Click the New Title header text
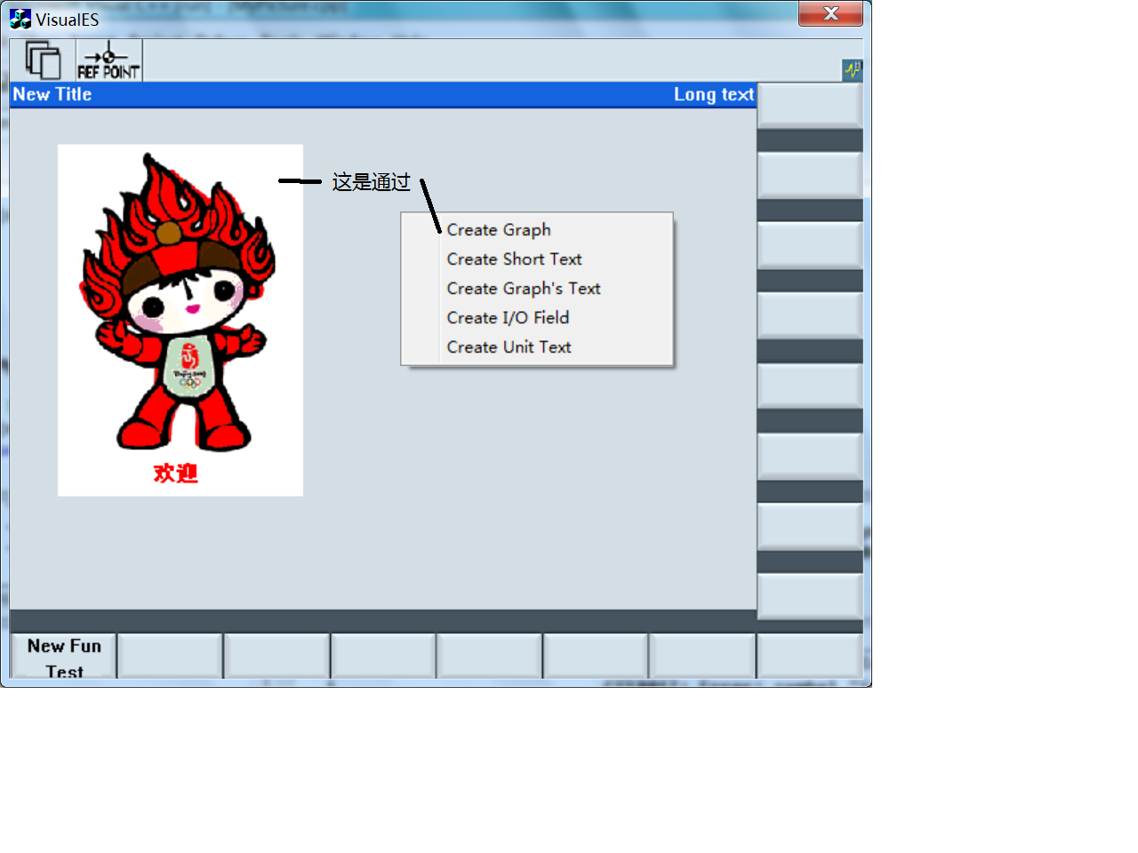The image size is (1138, 853). point(52,94)
